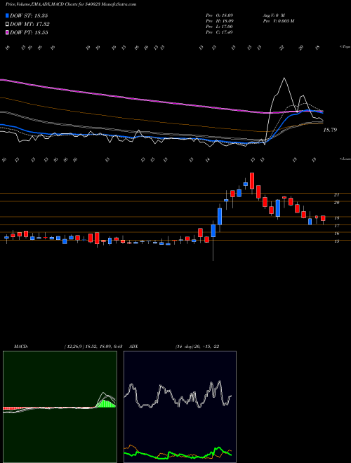Click the 'Pre L: 17.00' low value
This screenshot has height=463, width=351.
coord(220,27)
